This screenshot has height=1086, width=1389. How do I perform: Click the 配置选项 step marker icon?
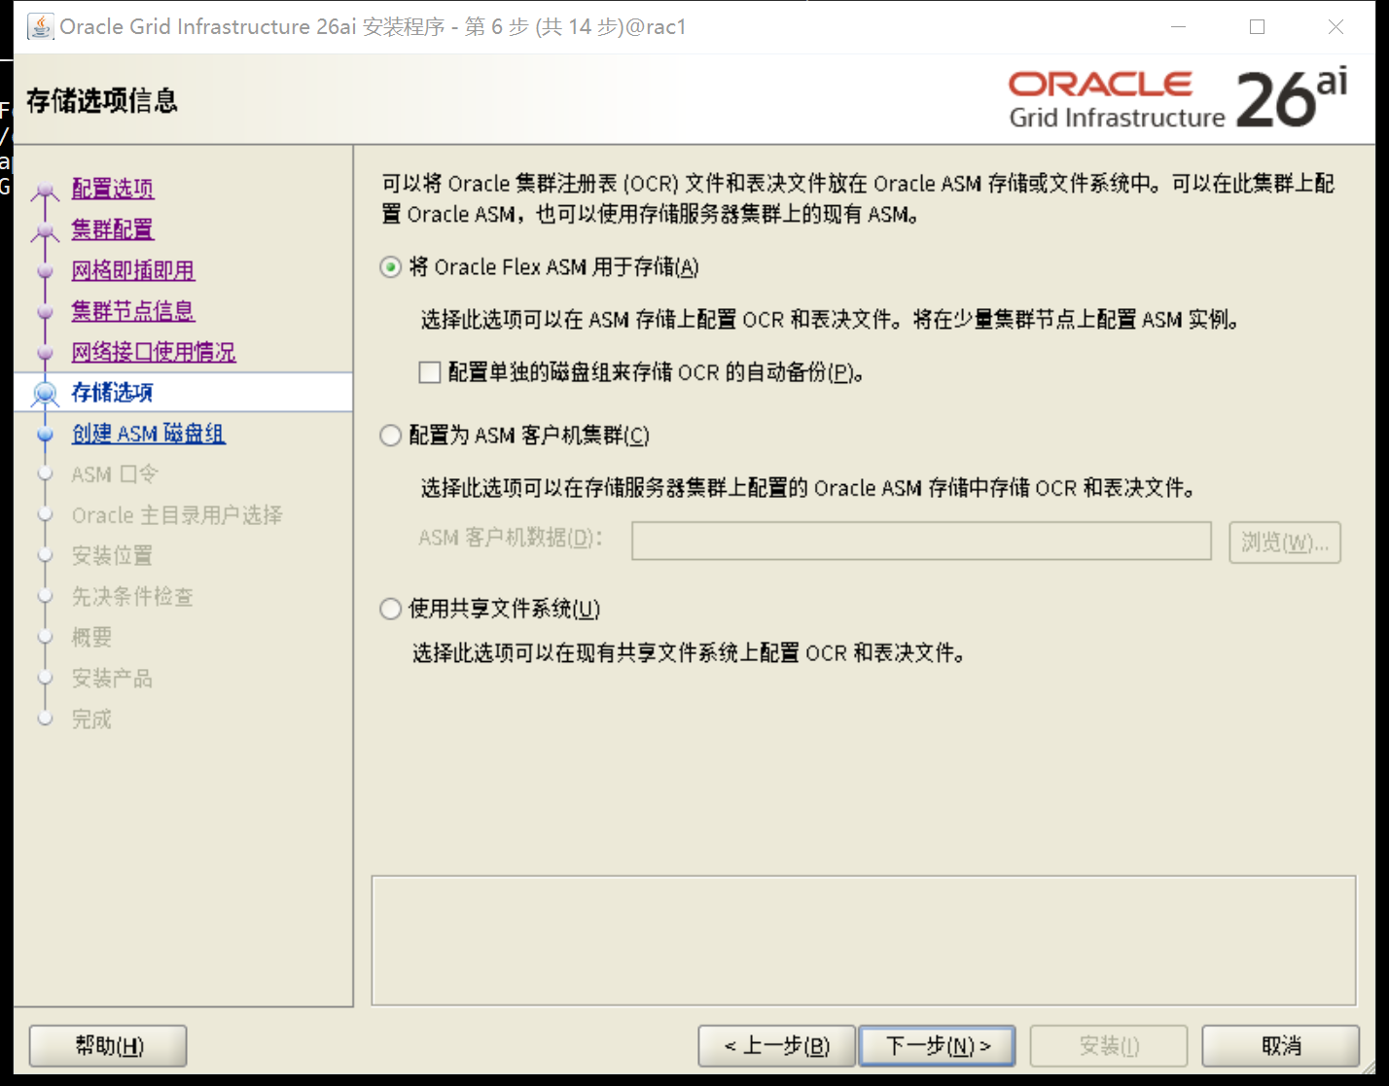click(45, 191)
